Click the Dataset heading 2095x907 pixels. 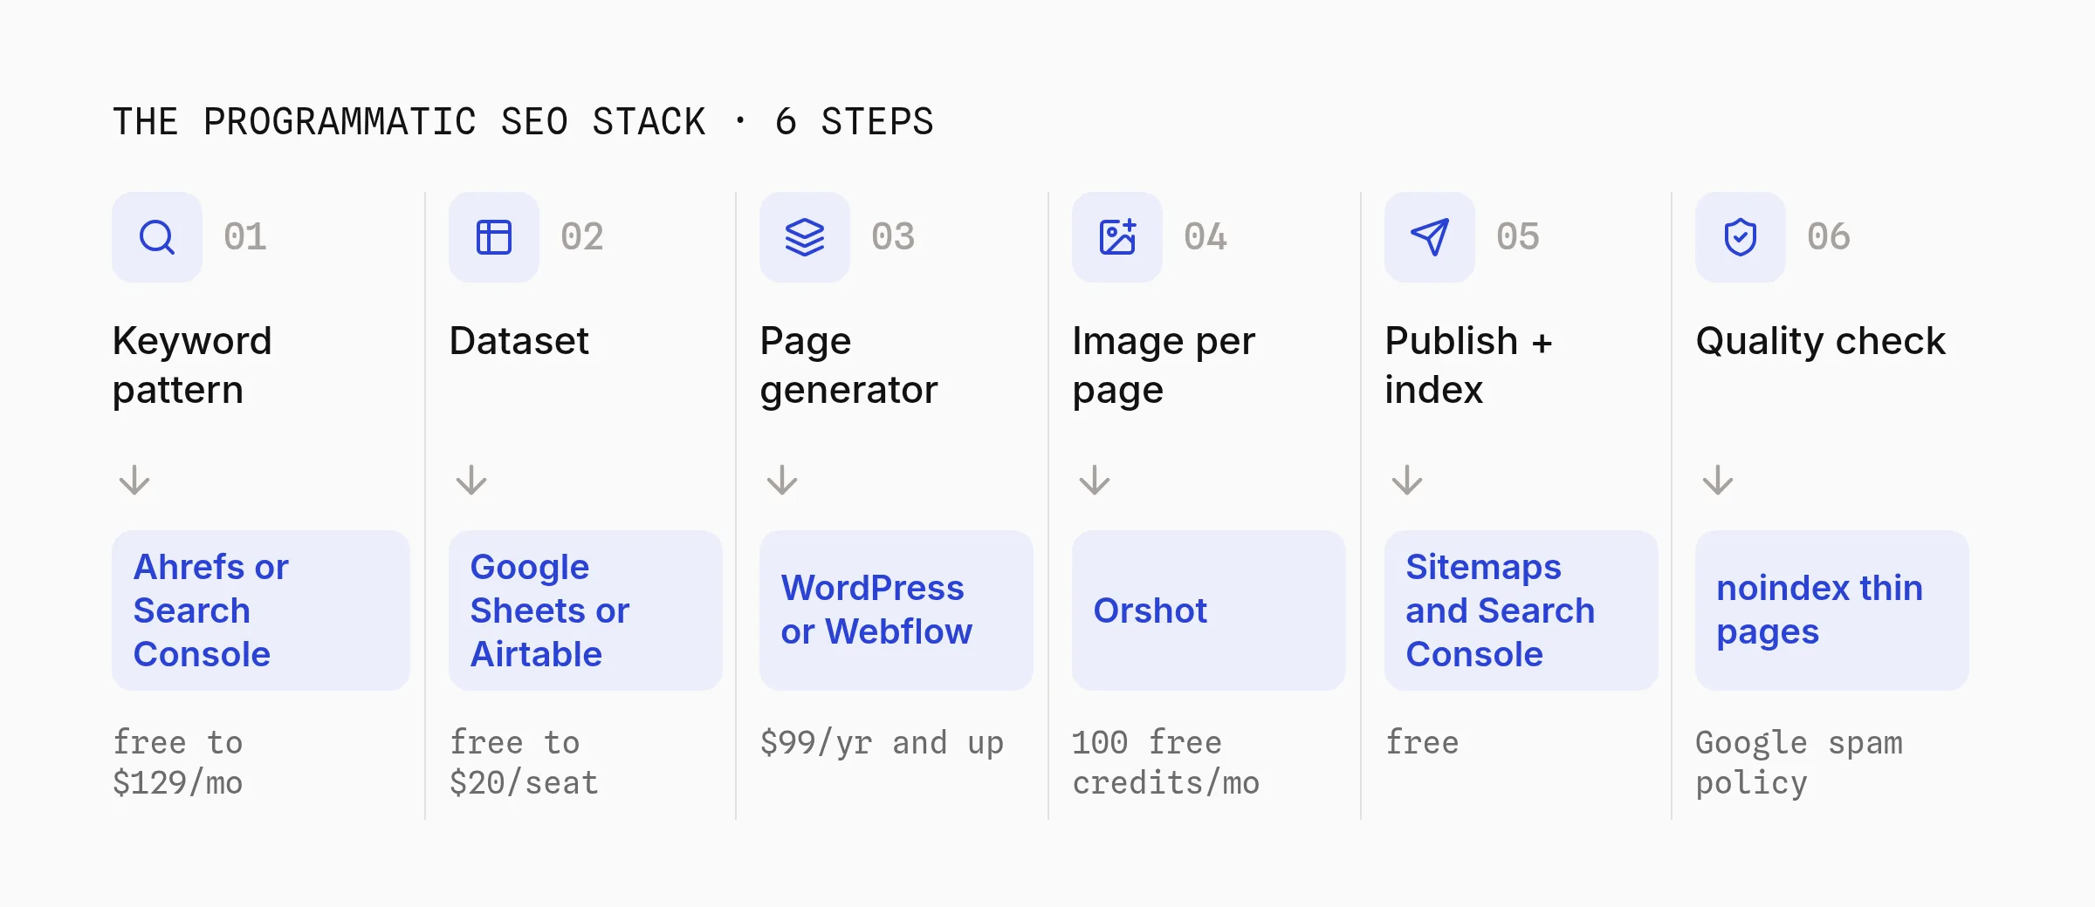(519, 341)
